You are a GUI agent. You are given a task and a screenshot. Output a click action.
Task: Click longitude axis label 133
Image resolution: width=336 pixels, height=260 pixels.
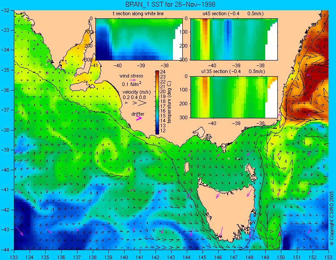14,257
